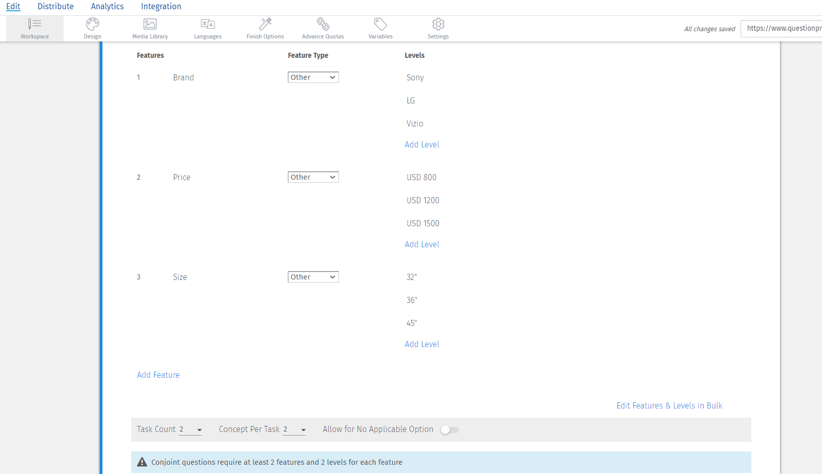Click the warning triangle icon
Viewport: 822px width, 474px height.
point(142,462)
